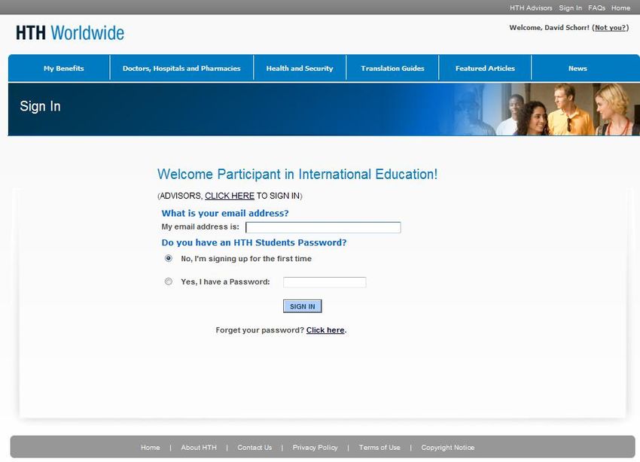Click the HTH Advisors top link
The width and height of the screenshot is (640, 462).
[531, 8]
